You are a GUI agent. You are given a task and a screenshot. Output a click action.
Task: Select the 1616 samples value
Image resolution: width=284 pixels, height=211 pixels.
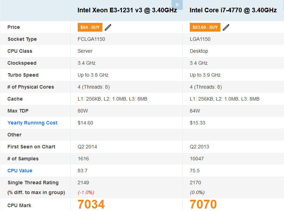(x=83, y=159)
